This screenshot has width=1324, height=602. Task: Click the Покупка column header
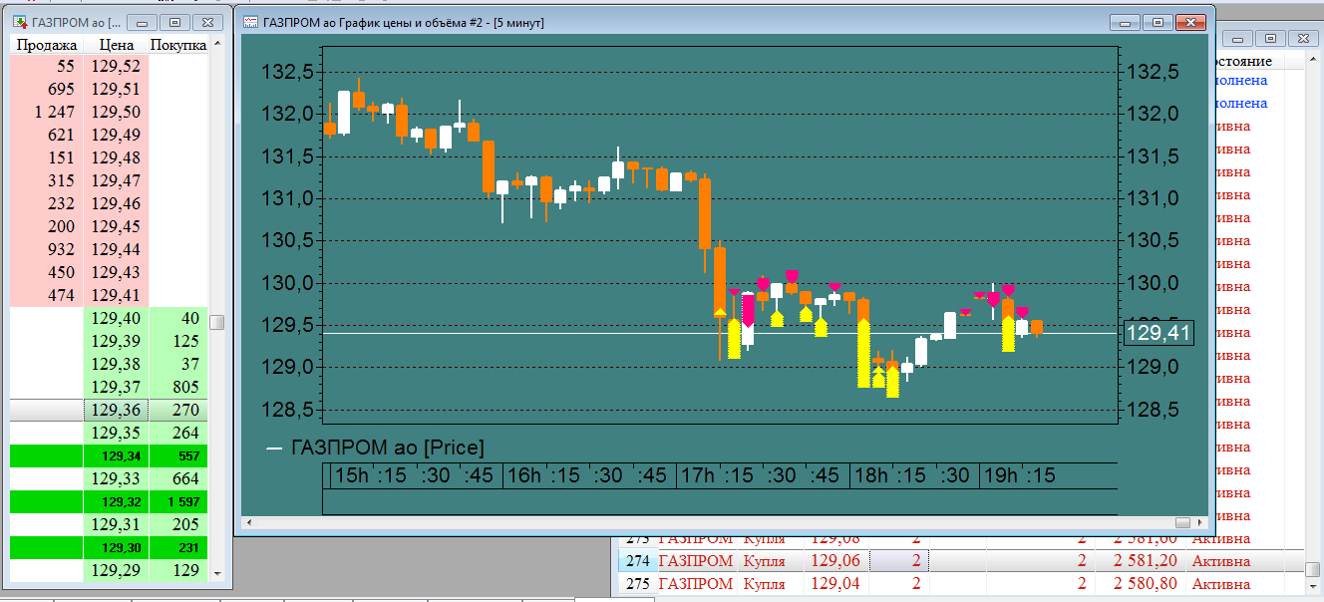(x=178, y=45)
